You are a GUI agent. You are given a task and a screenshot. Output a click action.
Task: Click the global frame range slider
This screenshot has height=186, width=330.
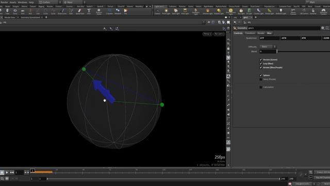[x=163, y=179]
